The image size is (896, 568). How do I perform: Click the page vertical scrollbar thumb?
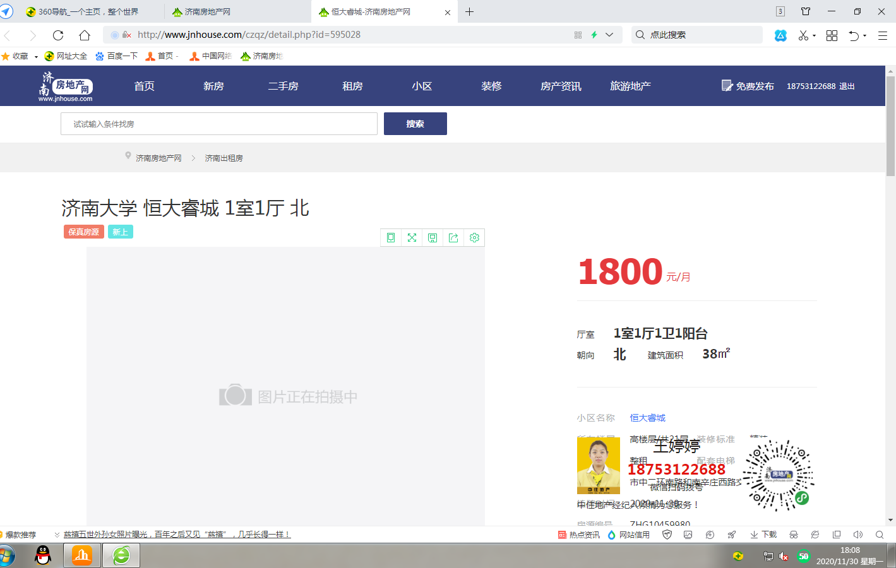pos(890,126)
